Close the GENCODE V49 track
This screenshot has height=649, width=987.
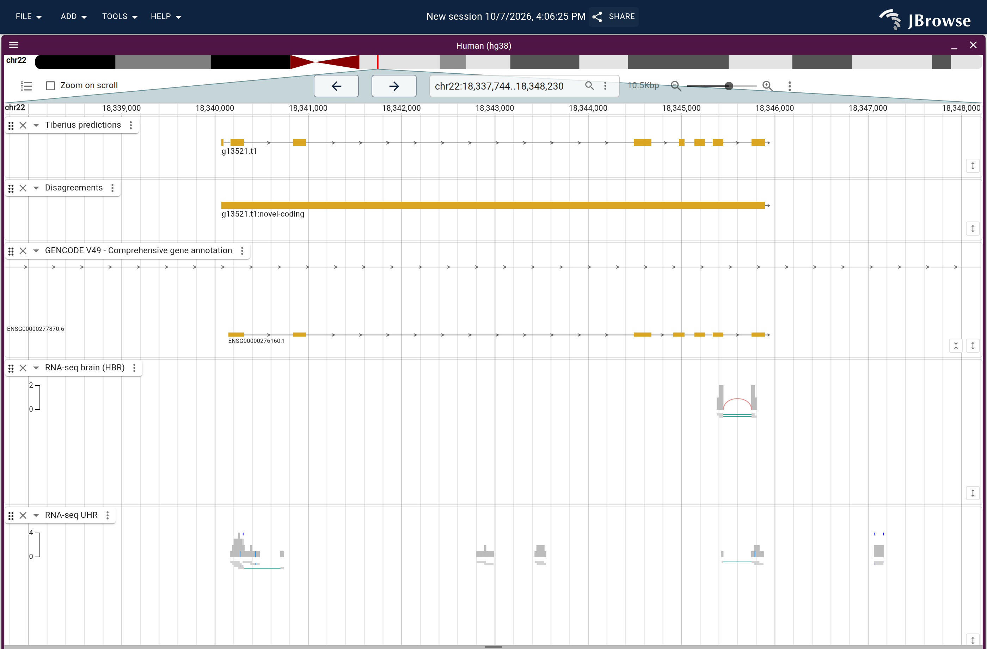pyautogui.click(x=23, y=251)
